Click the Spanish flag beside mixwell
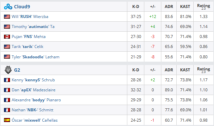 click(7, 120)
